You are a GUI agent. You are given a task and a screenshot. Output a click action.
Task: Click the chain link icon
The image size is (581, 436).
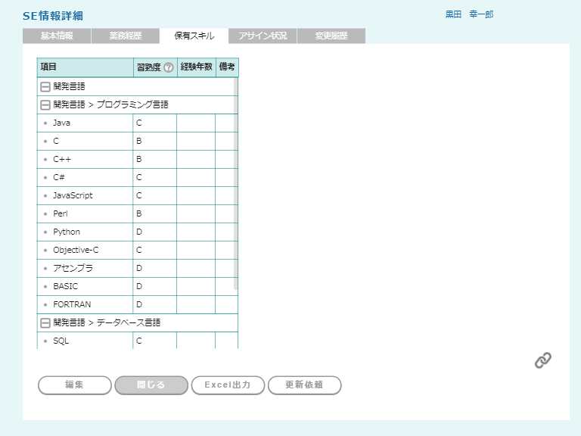[x=542, y=360]
